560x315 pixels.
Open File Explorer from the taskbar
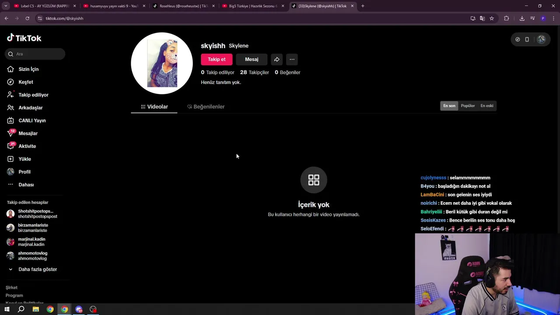(x=36, y=309)
